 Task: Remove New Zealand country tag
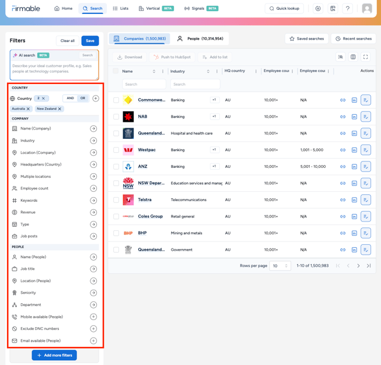click(x=60, y=109)
